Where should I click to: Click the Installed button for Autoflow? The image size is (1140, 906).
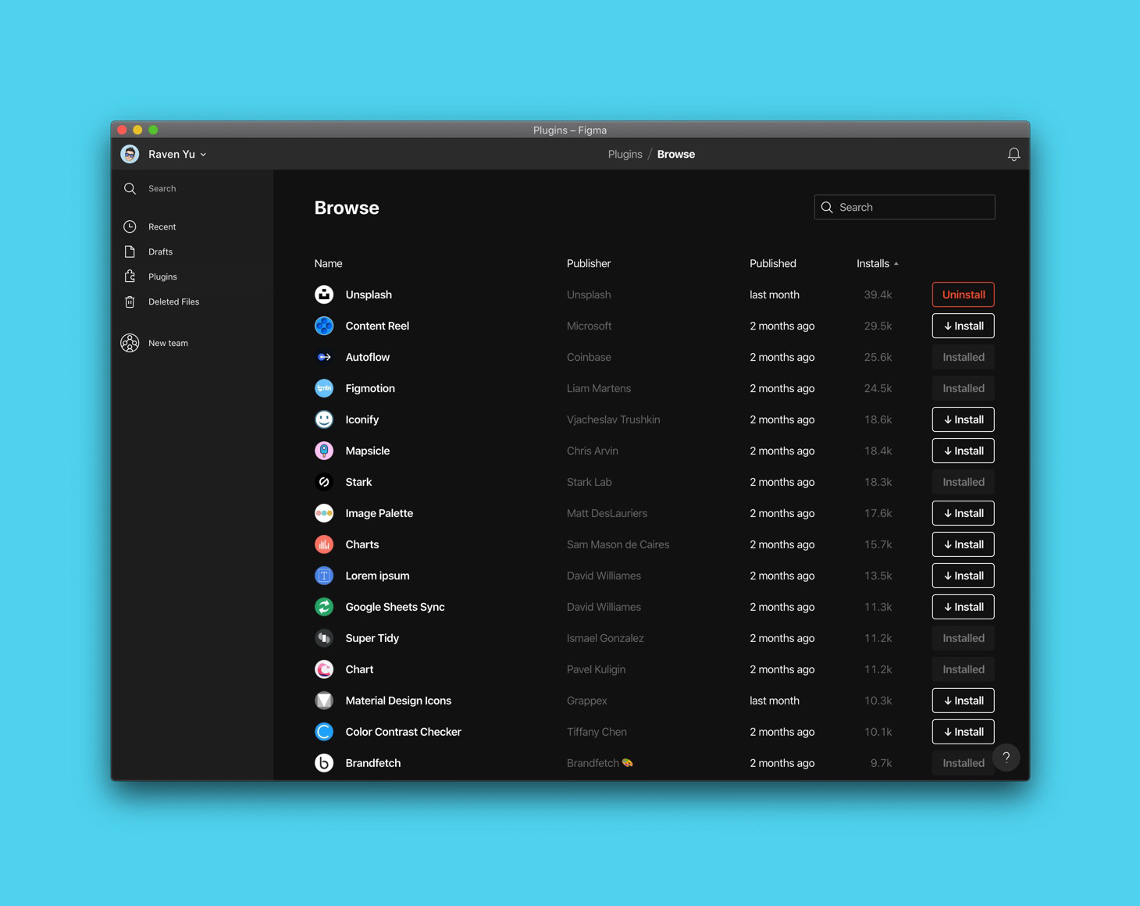click(963, 357)
